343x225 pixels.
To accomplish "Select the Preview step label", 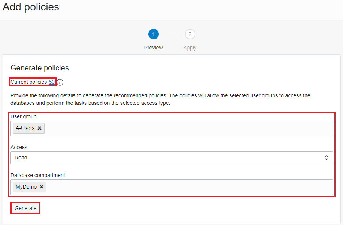I will pyautogui.click(x=153, y=48).
